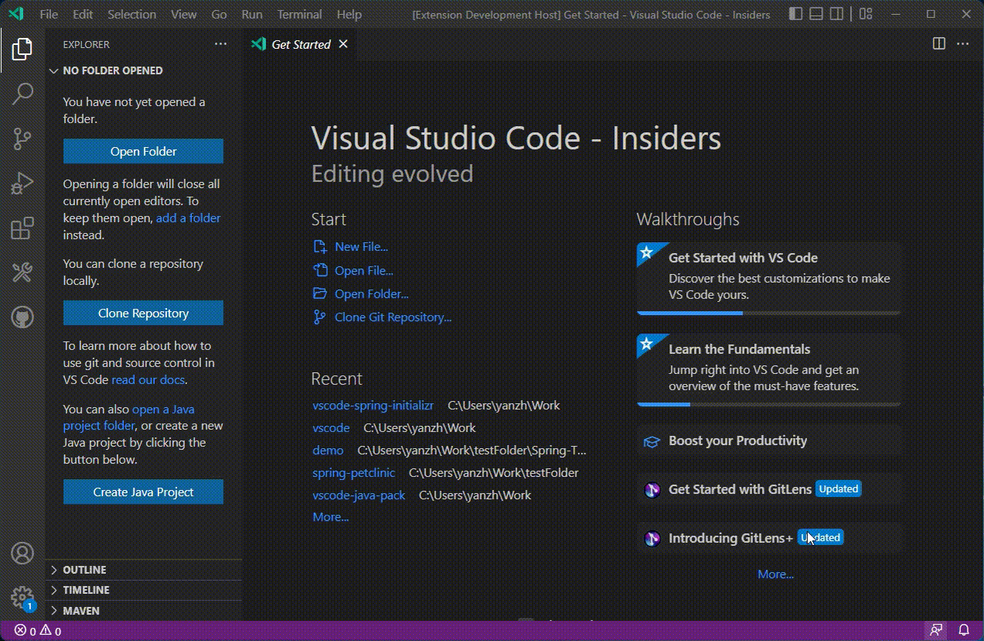The height and width of the screenshot is (641, 984).
Task: Open the File menu
Action: (49, 14)
